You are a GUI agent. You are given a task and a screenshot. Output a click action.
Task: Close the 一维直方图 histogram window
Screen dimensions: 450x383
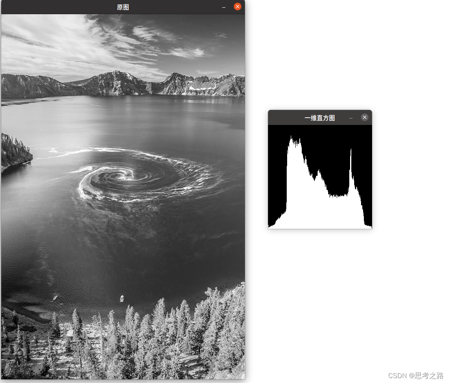364,117
